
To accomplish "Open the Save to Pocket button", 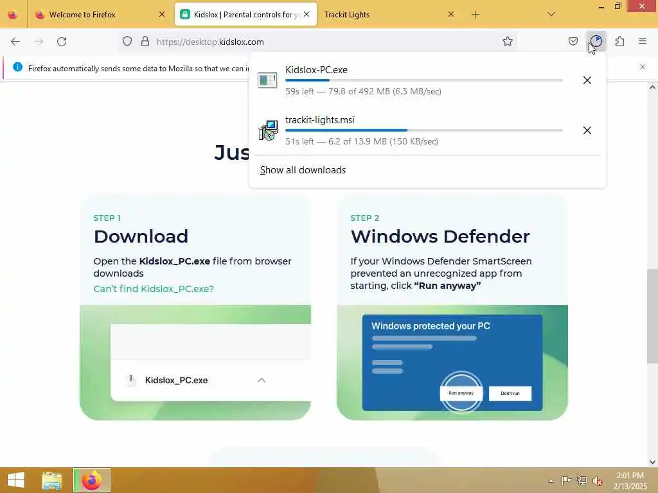I will [x=573, y=41].
